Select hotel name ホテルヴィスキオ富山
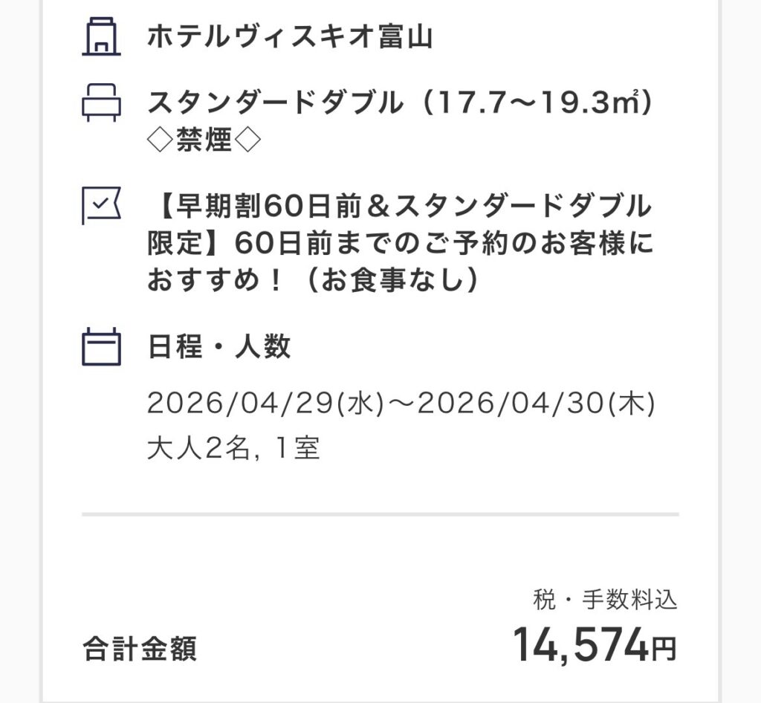The width and height of the screenshot is (761, 703). (x=289, y=36)
